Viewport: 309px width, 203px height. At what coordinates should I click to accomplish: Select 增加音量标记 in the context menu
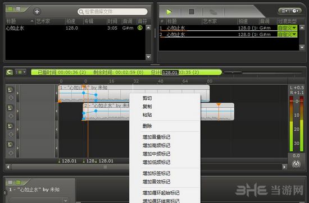(156, 137)
